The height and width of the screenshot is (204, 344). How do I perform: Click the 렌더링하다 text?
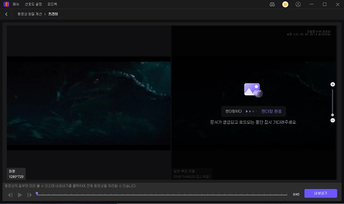[233, 111]
